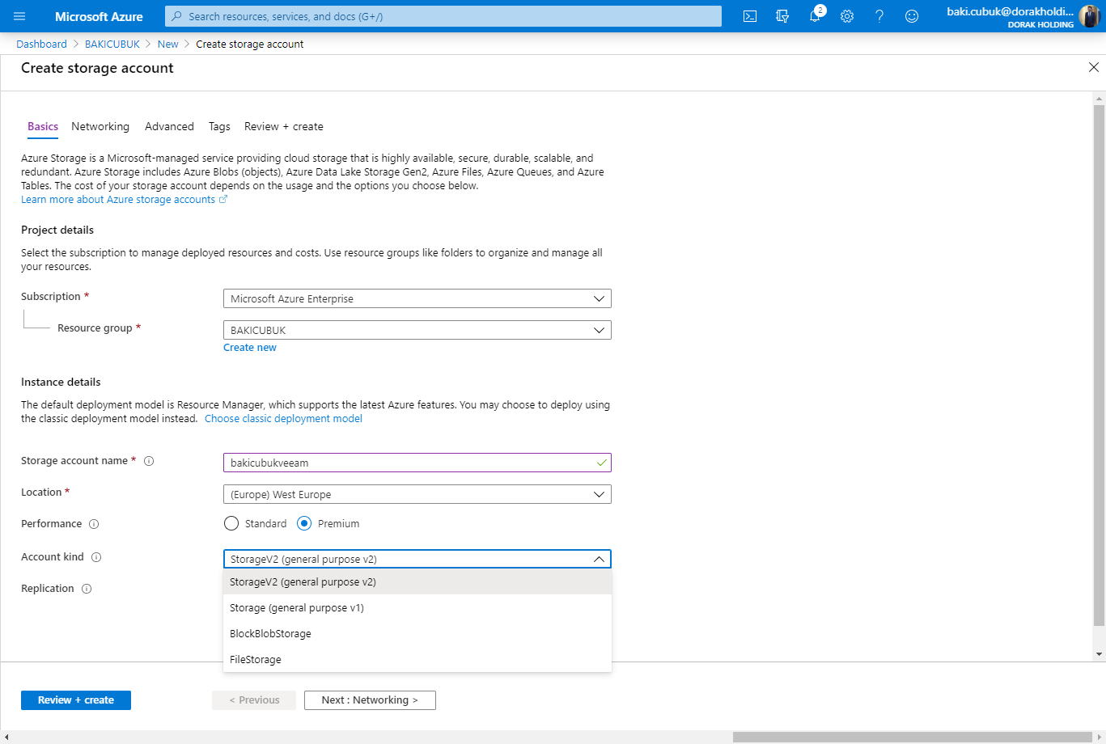The image size is (1106, 744).
Task: Choose Storage (general purpose v1) option
Action: pyautogui.click(x=417, y=608)
